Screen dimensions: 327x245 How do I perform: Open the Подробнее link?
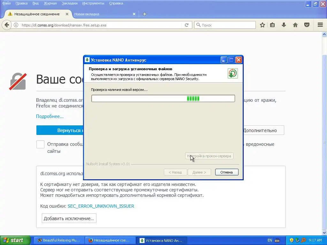49,116
